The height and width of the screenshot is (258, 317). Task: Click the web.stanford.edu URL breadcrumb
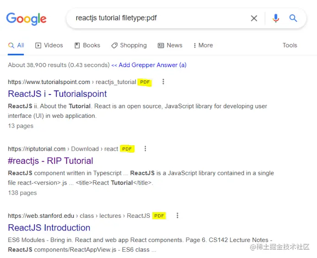79,216
